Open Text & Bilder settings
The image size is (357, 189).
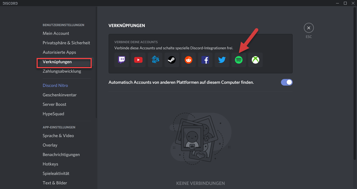pos(55,183)
